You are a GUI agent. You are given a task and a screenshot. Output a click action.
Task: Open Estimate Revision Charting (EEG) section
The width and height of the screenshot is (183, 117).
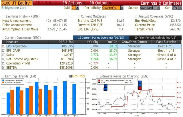(x=124, y=76)
